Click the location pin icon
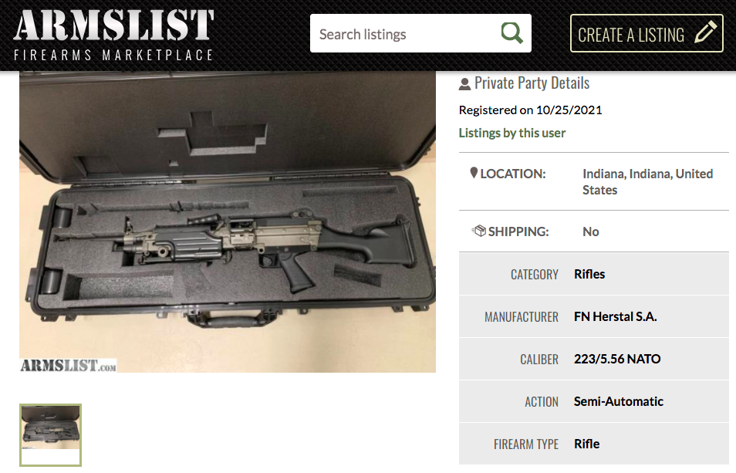The width and height of the screenshot is (736, 473). click(474, 174)
